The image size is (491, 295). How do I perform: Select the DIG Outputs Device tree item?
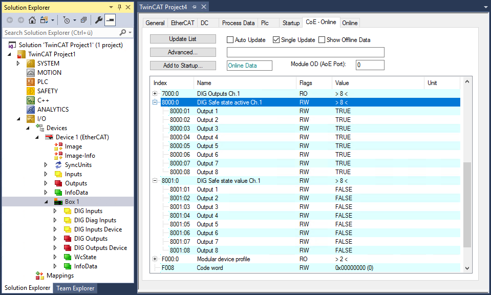click(100, 248)
